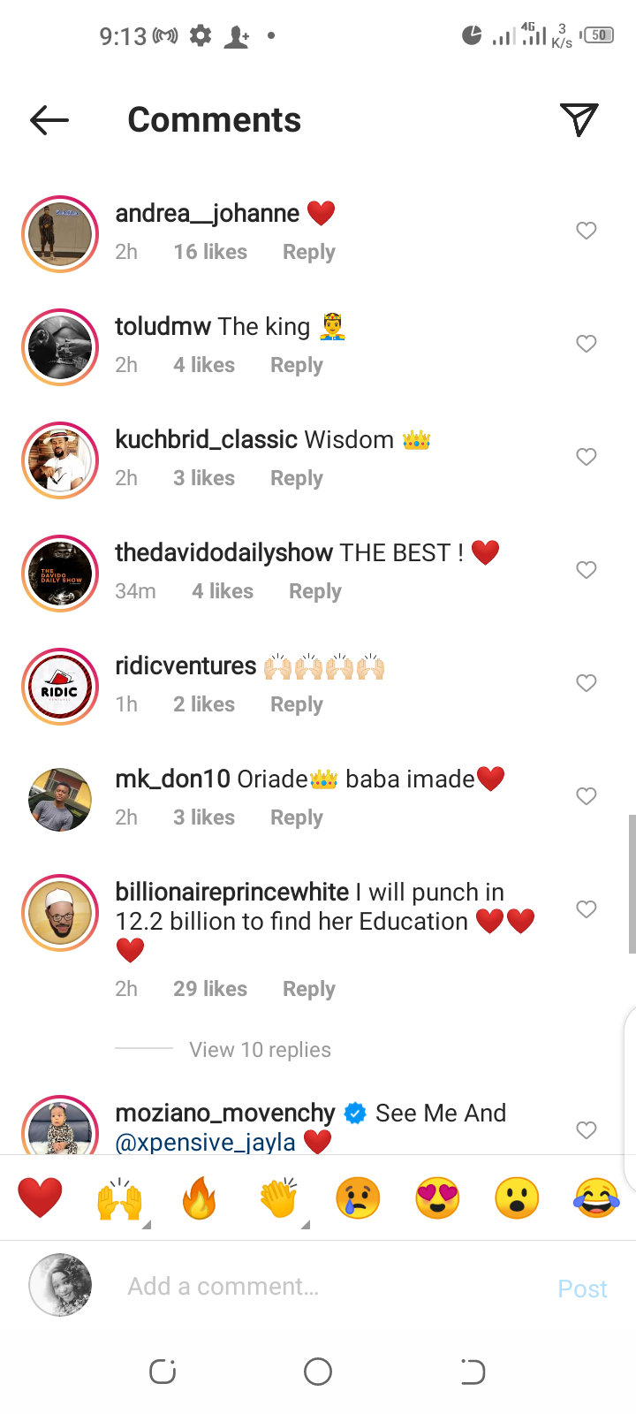Insert the raised hands quick emoji

[x=120, y=1198]
